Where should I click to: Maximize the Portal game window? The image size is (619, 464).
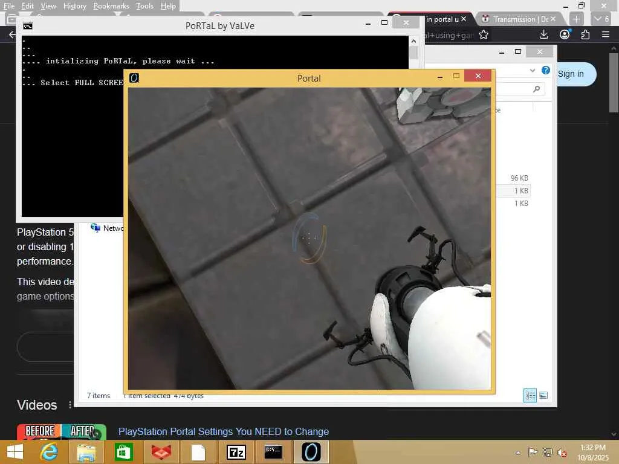(x=456, y=76)
